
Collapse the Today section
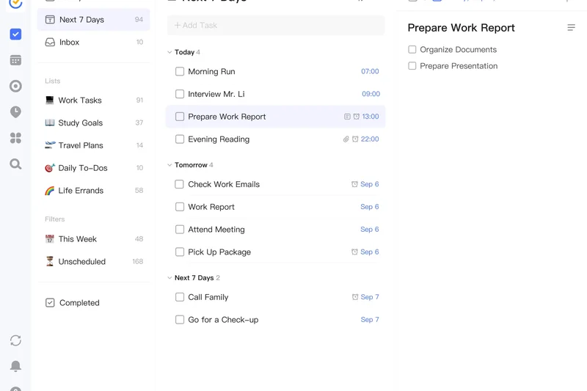click(169, 53)
